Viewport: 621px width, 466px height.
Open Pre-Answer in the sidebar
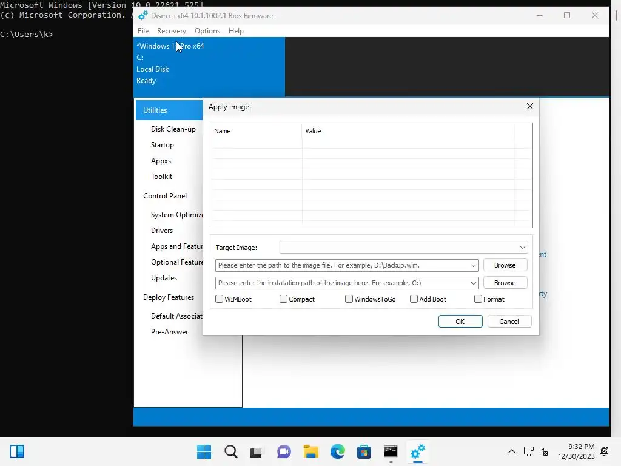[170, 332]
